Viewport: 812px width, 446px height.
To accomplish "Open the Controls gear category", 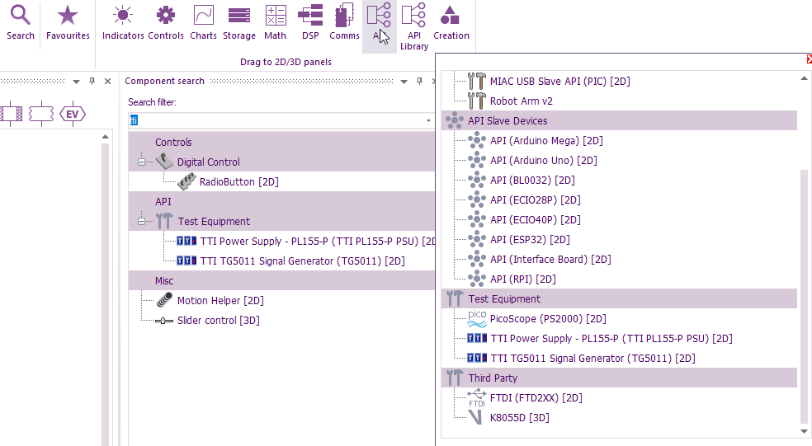I will pos(166,22).
